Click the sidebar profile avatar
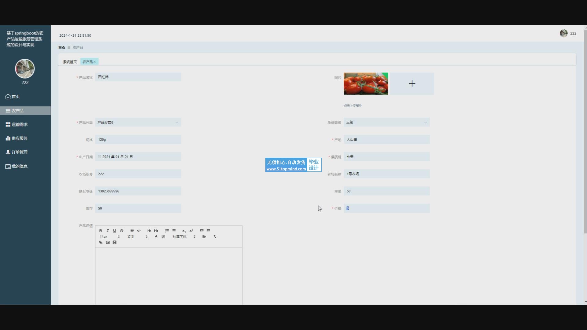 (25, 68)
